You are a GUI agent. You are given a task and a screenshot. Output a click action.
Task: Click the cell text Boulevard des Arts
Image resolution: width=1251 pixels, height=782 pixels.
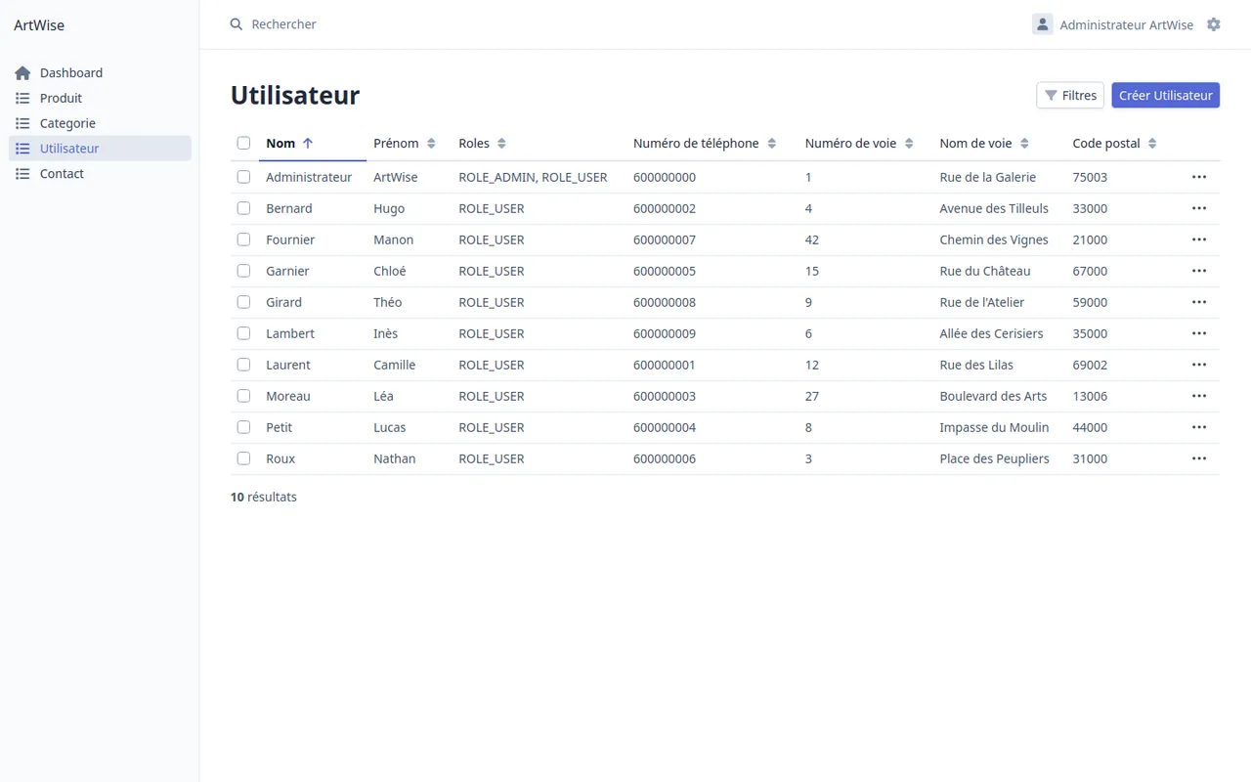(993, 397)
